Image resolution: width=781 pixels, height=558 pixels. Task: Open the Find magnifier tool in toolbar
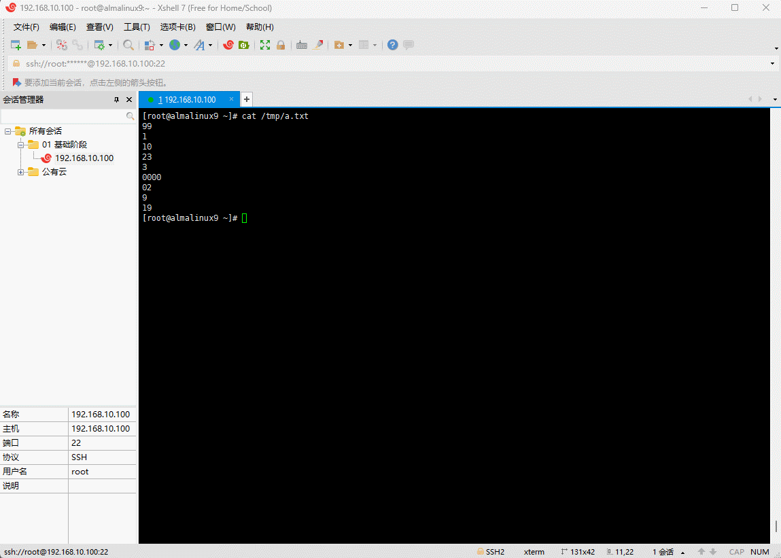coord(128,45)
